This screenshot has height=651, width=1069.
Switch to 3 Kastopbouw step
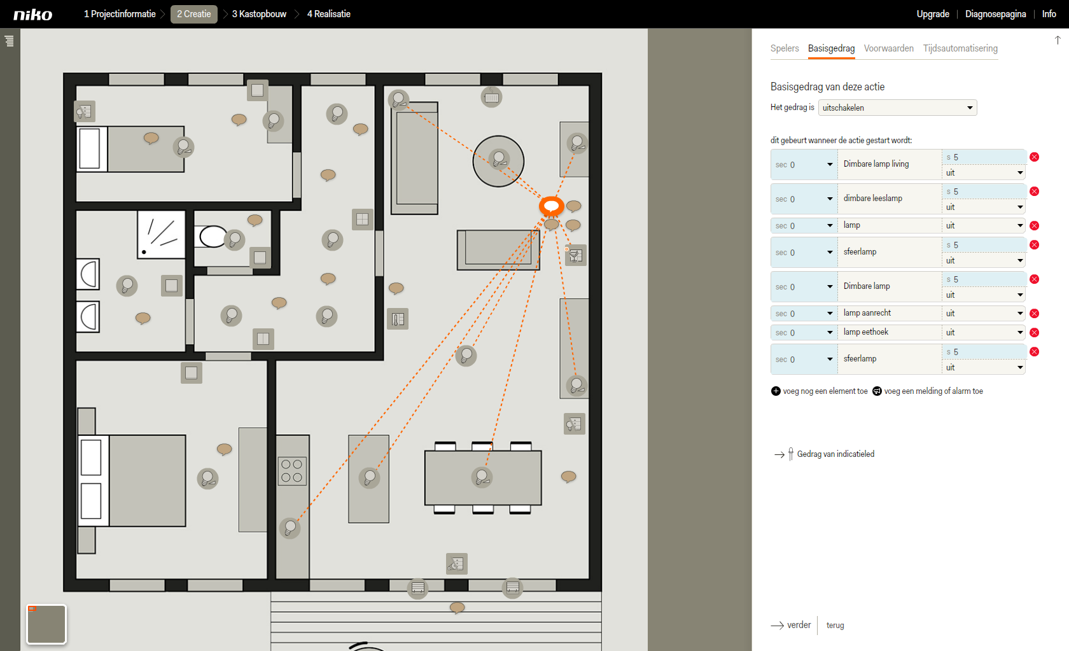(x=259, y=14)
